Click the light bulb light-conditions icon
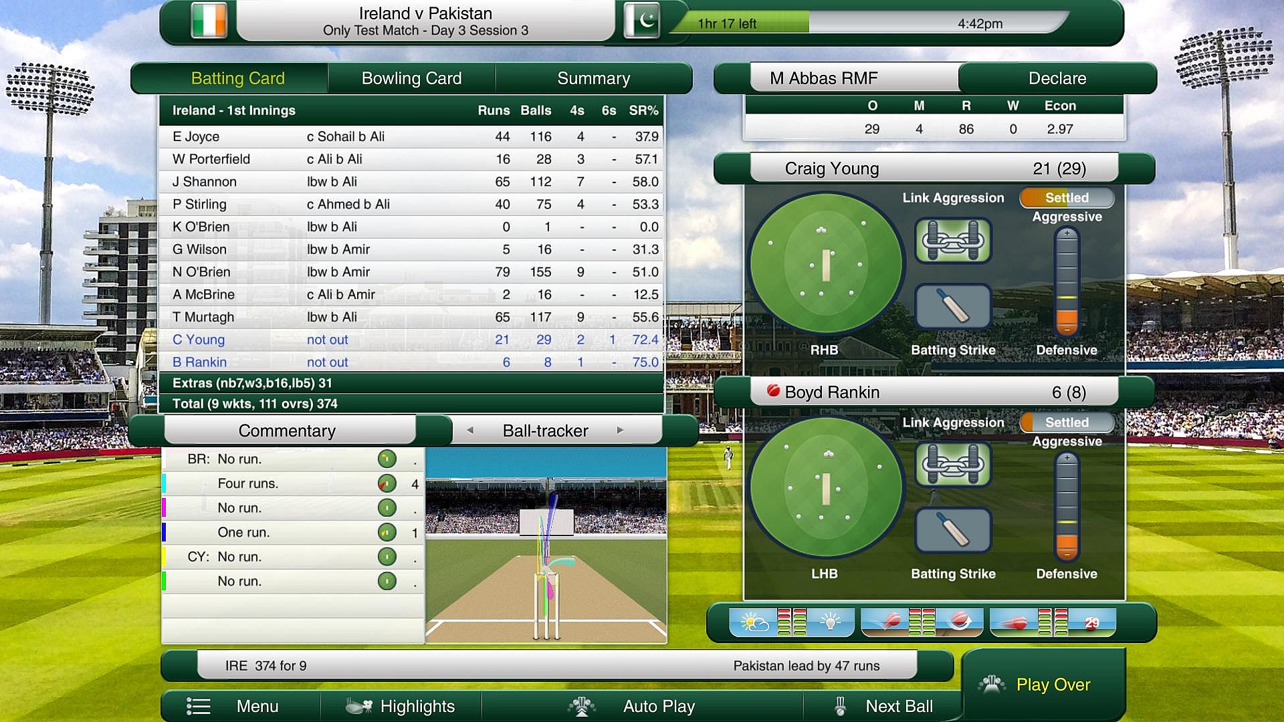 (x=830, y=622)
